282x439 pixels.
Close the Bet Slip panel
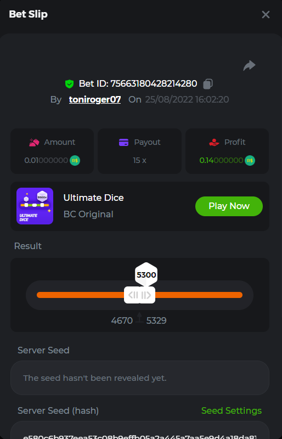tap(266, 15)
